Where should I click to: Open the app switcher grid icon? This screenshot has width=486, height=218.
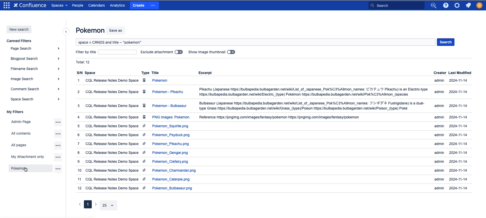[x=7, y=5]
